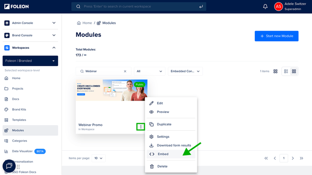312x175 pixels.
Task: Click the Webinar Promo module thumbnail
Action: click(111, 90)
